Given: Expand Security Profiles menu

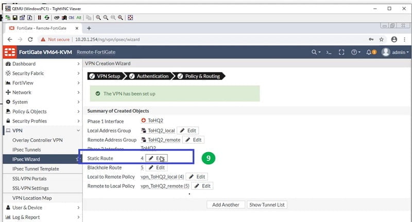Looking at the screenshot, I should (43, 121).
